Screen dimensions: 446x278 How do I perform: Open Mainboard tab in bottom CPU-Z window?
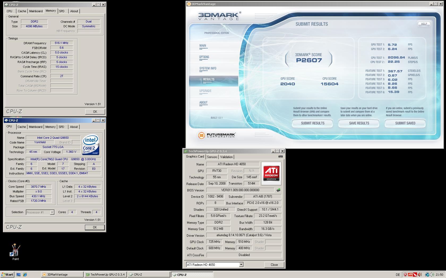[36, 127]
